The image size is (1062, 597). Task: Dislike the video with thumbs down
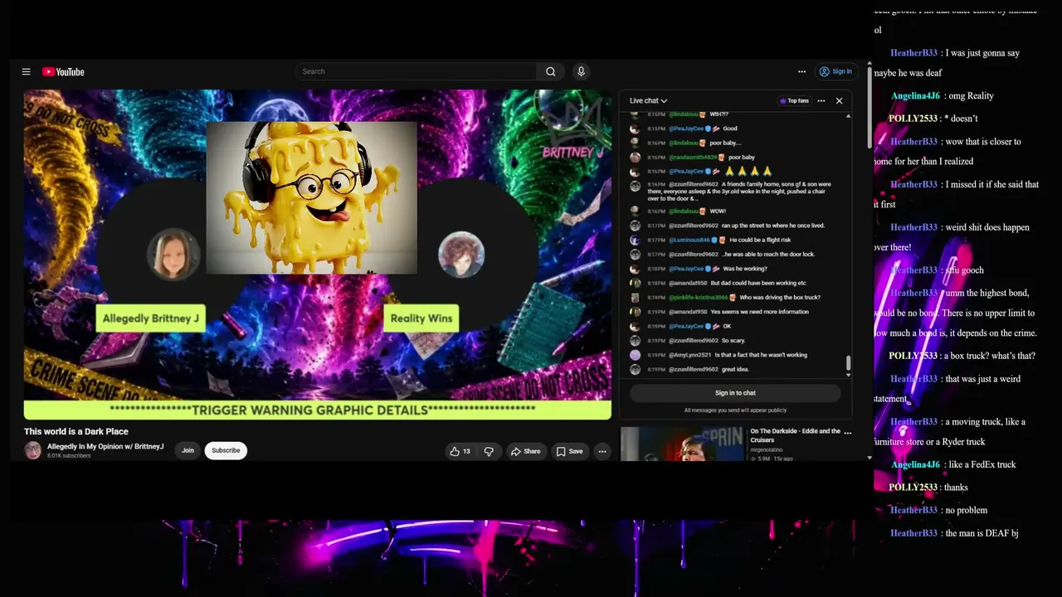click(x=489, y=451)
